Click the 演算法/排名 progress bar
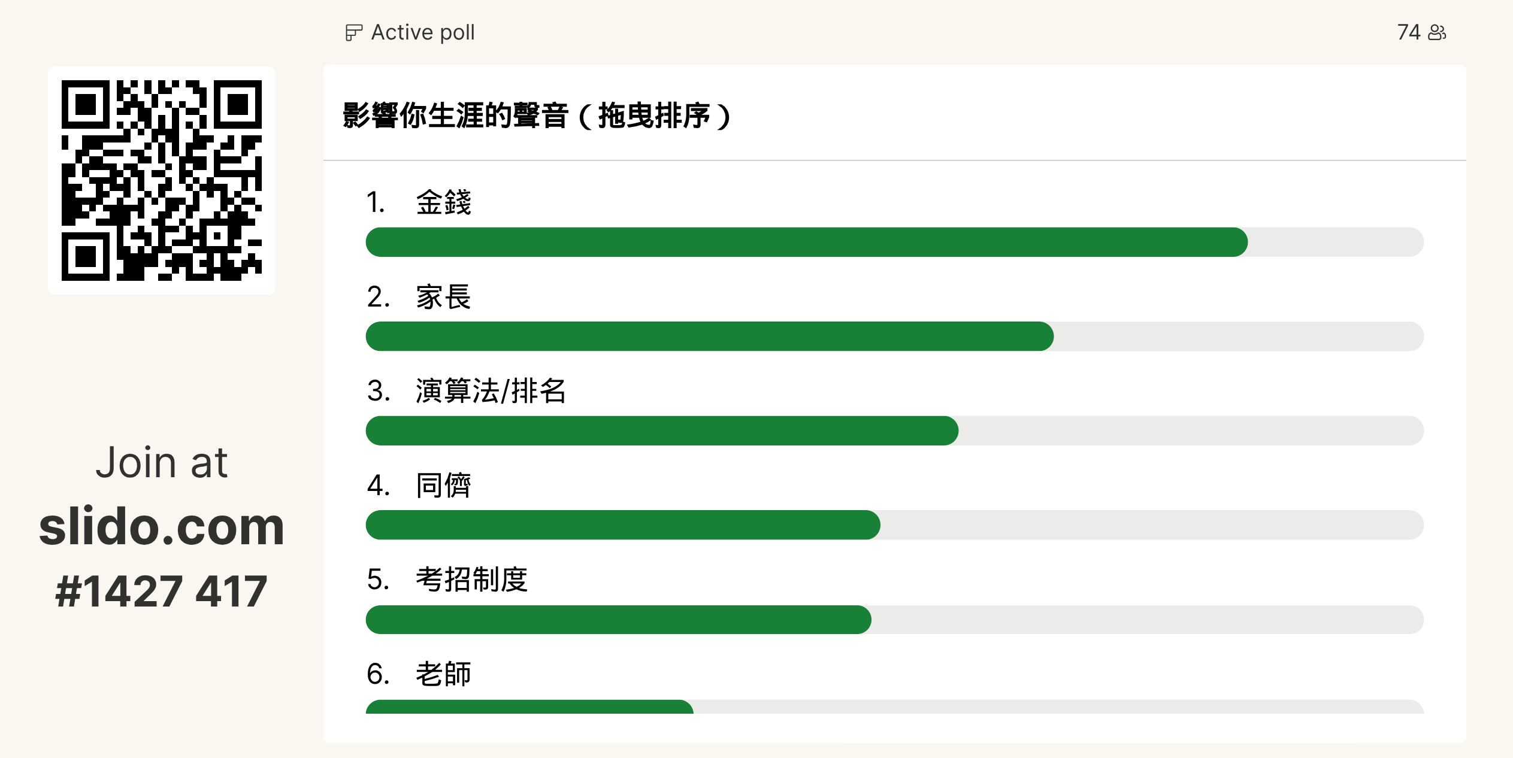The height and width of the screenshot is (758, 1513). (662, 430)
